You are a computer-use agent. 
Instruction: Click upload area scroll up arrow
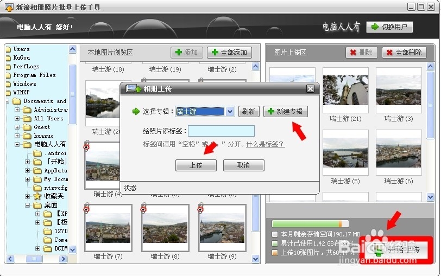pos(430,67)
